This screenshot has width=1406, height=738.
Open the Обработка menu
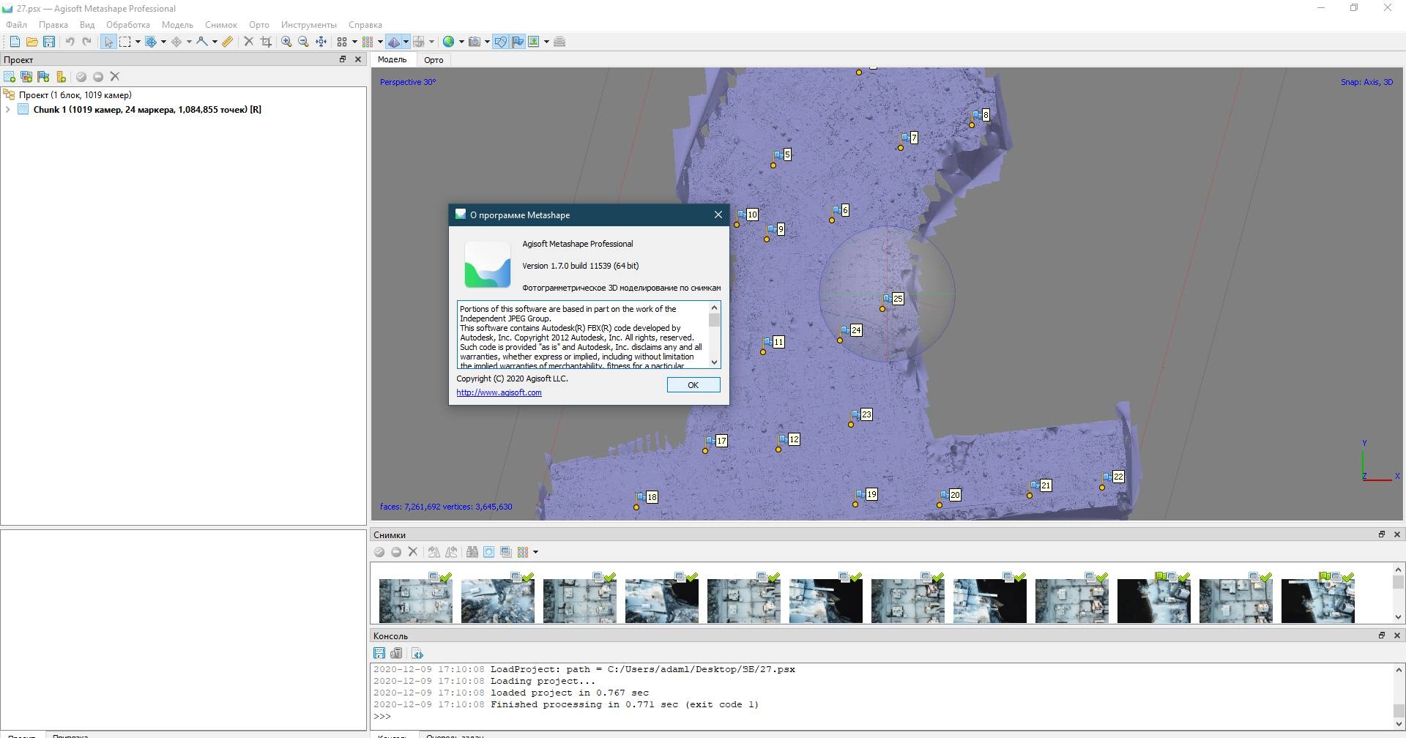click(128, 25)
